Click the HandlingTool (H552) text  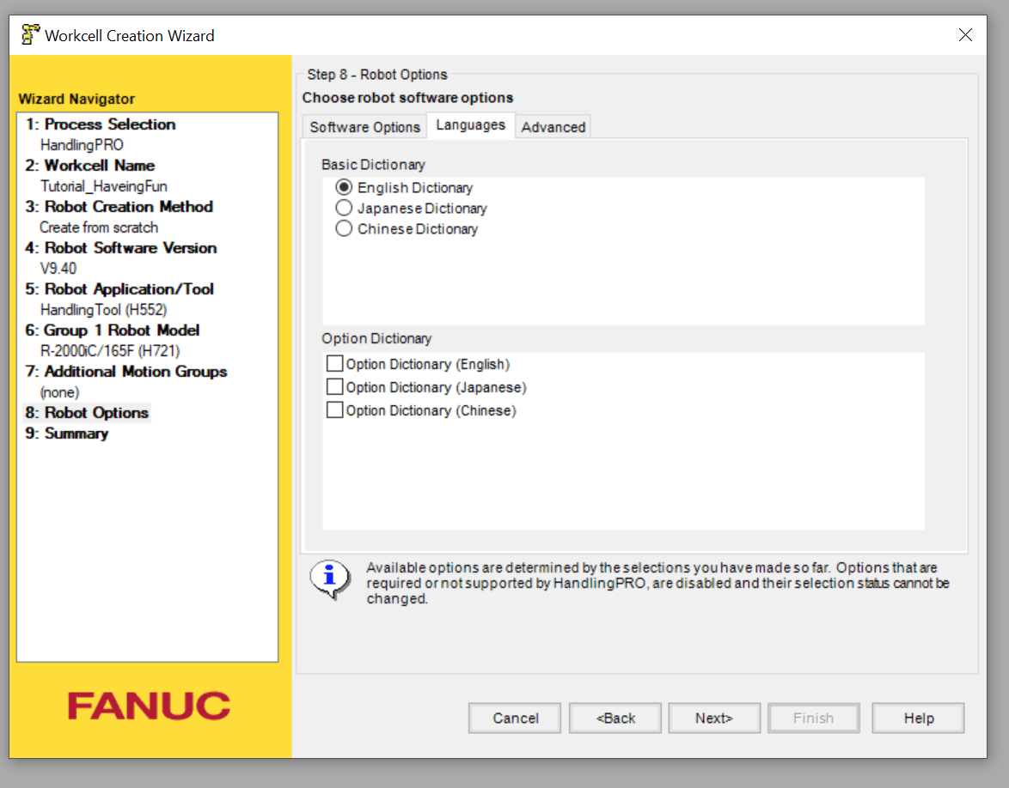[x=104, y=309]
